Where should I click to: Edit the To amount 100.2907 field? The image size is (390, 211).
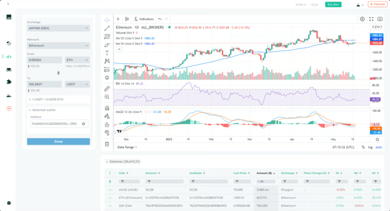pyautogui.click(x=44, y=84)
